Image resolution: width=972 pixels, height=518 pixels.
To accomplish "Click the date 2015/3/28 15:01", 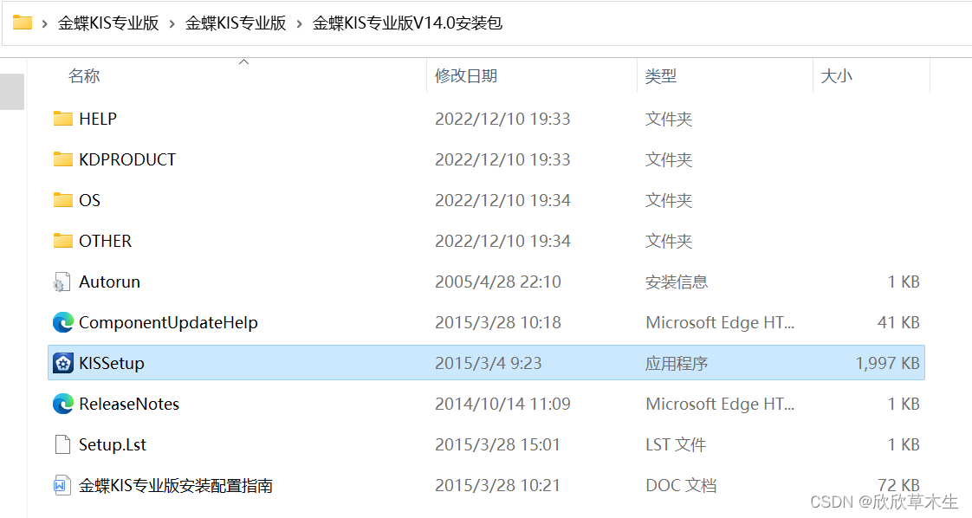I will (x=498, y=445).
